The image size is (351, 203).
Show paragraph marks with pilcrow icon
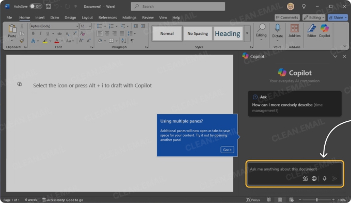click(x=132, y=41)
